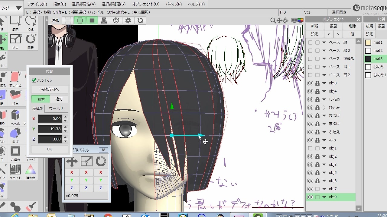
Task: Click the viewport settings gear icon
Action: pyautogui.click(x=128, y=20)
